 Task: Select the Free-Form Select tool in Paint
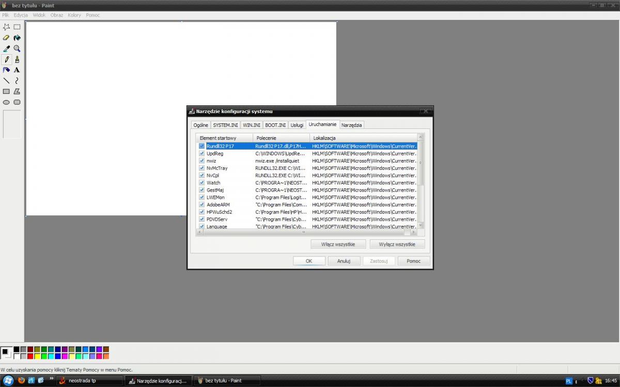pos(6,27)
